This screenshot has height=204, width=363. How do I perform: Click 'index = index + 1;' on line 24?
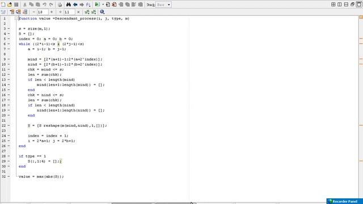48,136
